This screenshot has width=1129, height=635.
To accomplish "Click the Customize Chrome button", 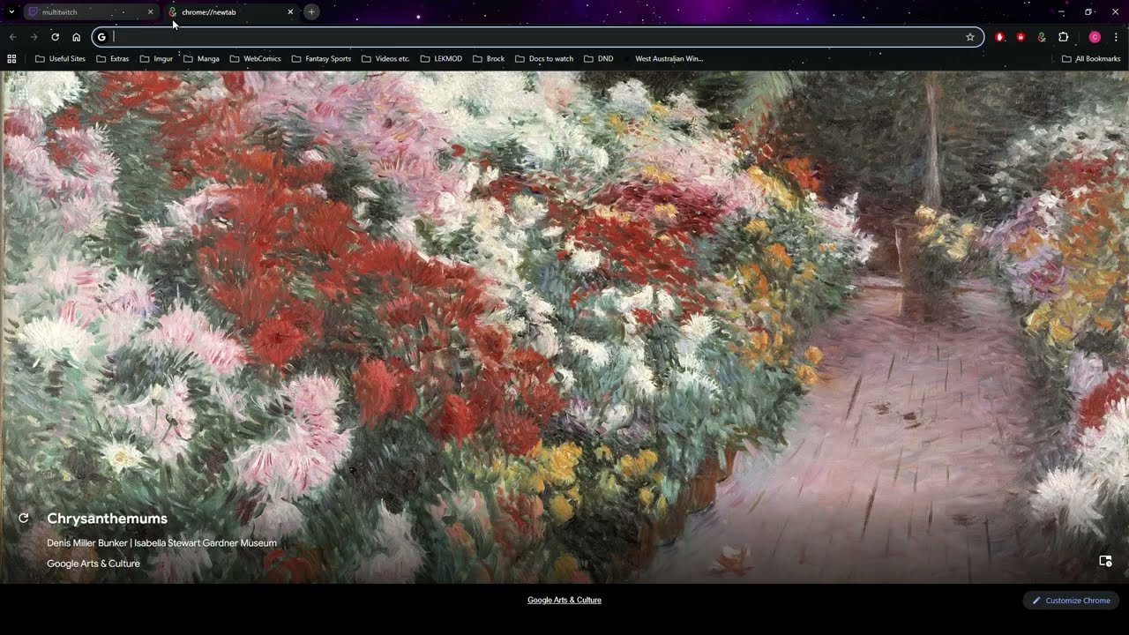I will (x=1071, y=601).
